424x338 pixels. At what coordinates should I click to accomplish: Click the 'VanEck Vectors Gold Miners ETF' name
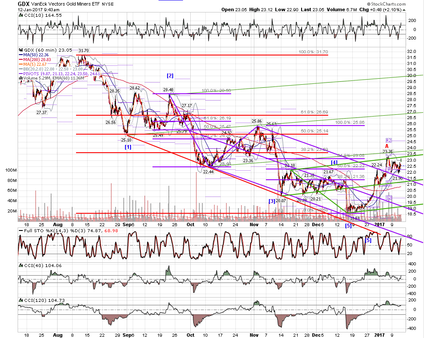pos(65,4)
